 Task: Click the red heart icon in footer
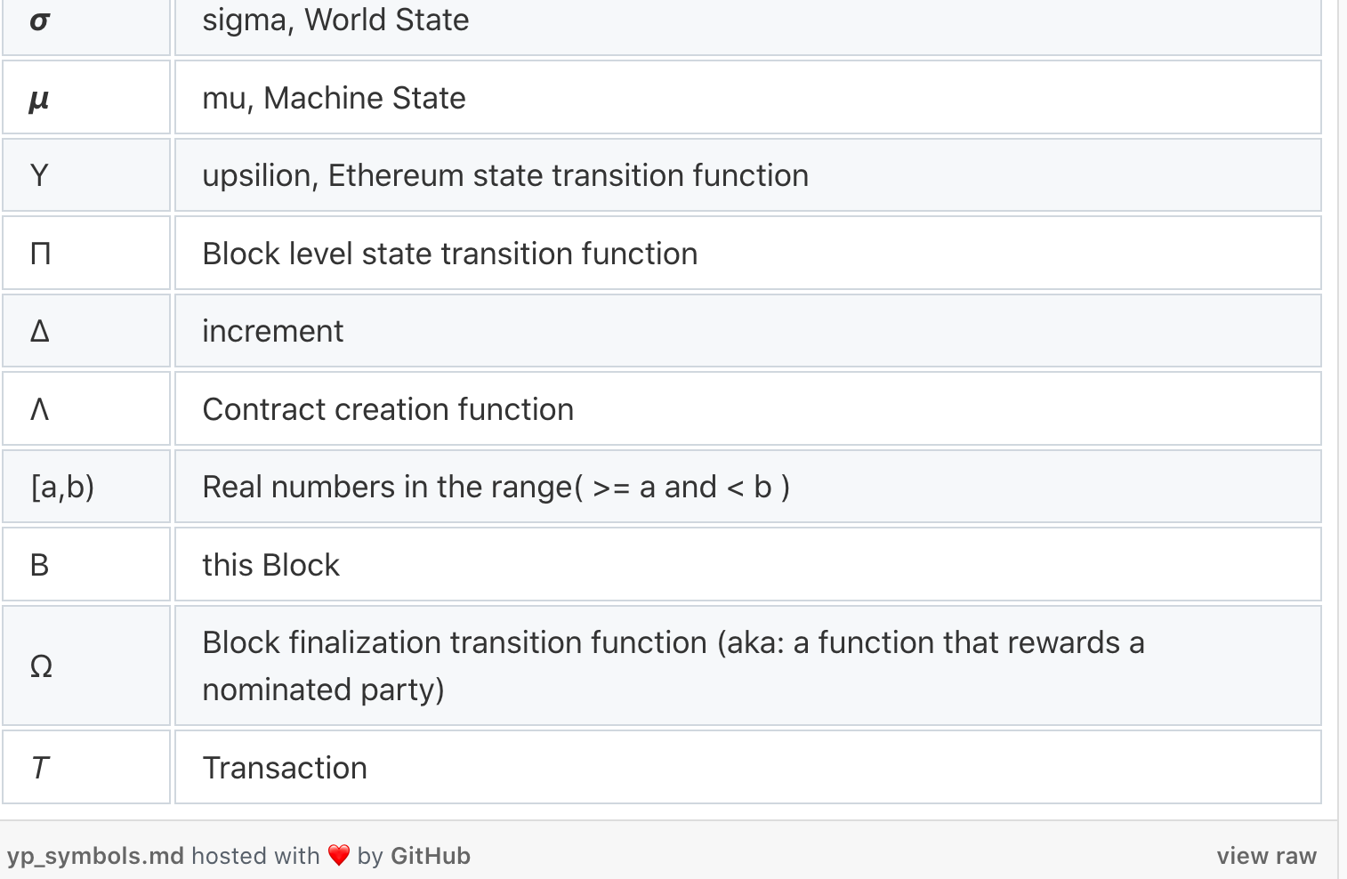click(x=339, y=856)
